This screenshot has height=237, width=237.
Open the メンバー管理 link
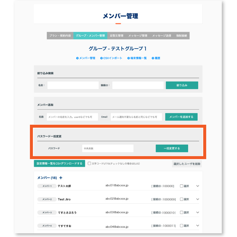pos(87,58)
